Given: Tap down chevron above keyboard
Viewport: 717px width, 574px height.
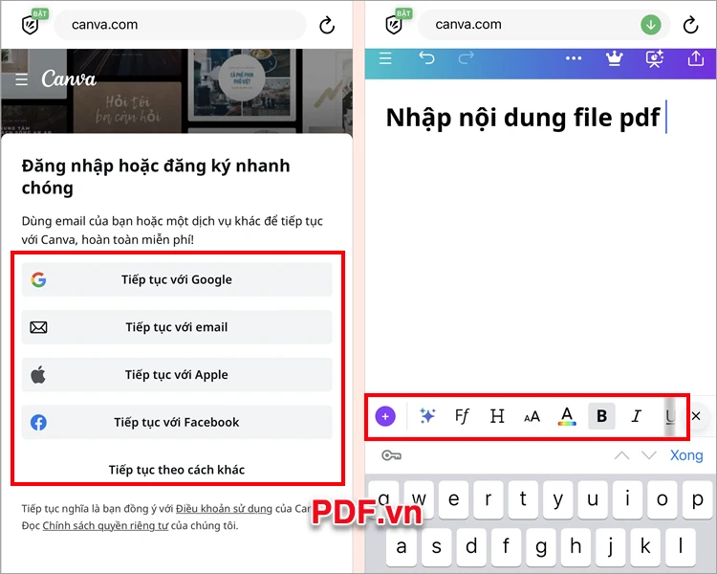Looking at the screenshot, I should click(x=649, y=455).
